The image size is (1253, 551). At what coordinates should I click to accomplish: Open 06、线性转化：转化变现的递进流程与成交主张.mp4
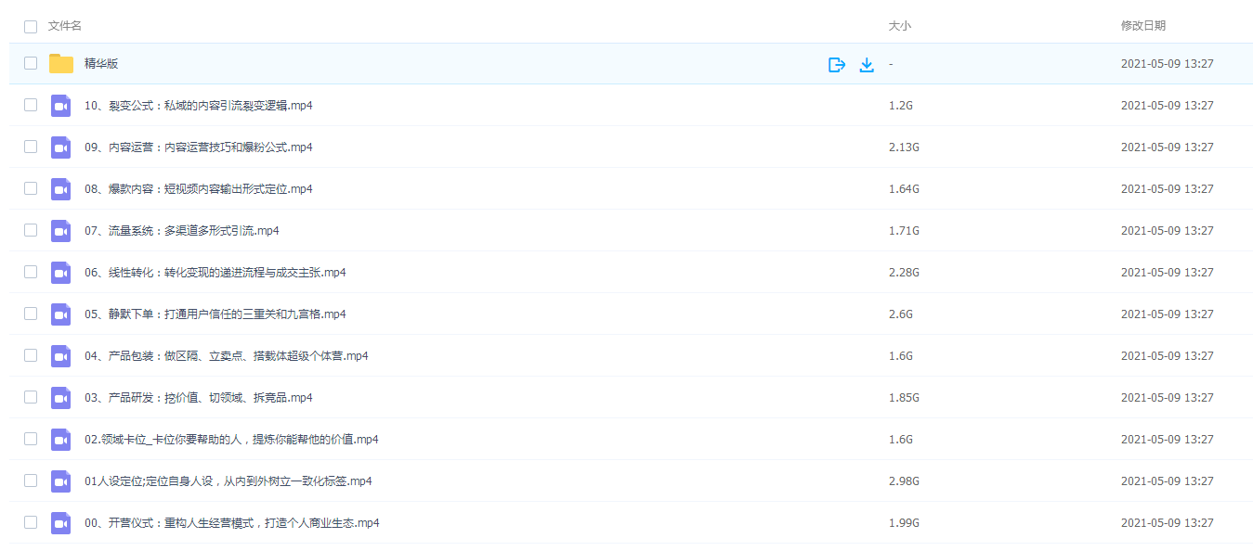click(215, 273)
